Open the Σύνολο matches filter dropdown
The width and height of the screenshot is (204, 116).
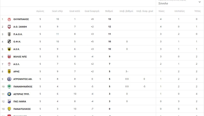click(x=179, y=3)
